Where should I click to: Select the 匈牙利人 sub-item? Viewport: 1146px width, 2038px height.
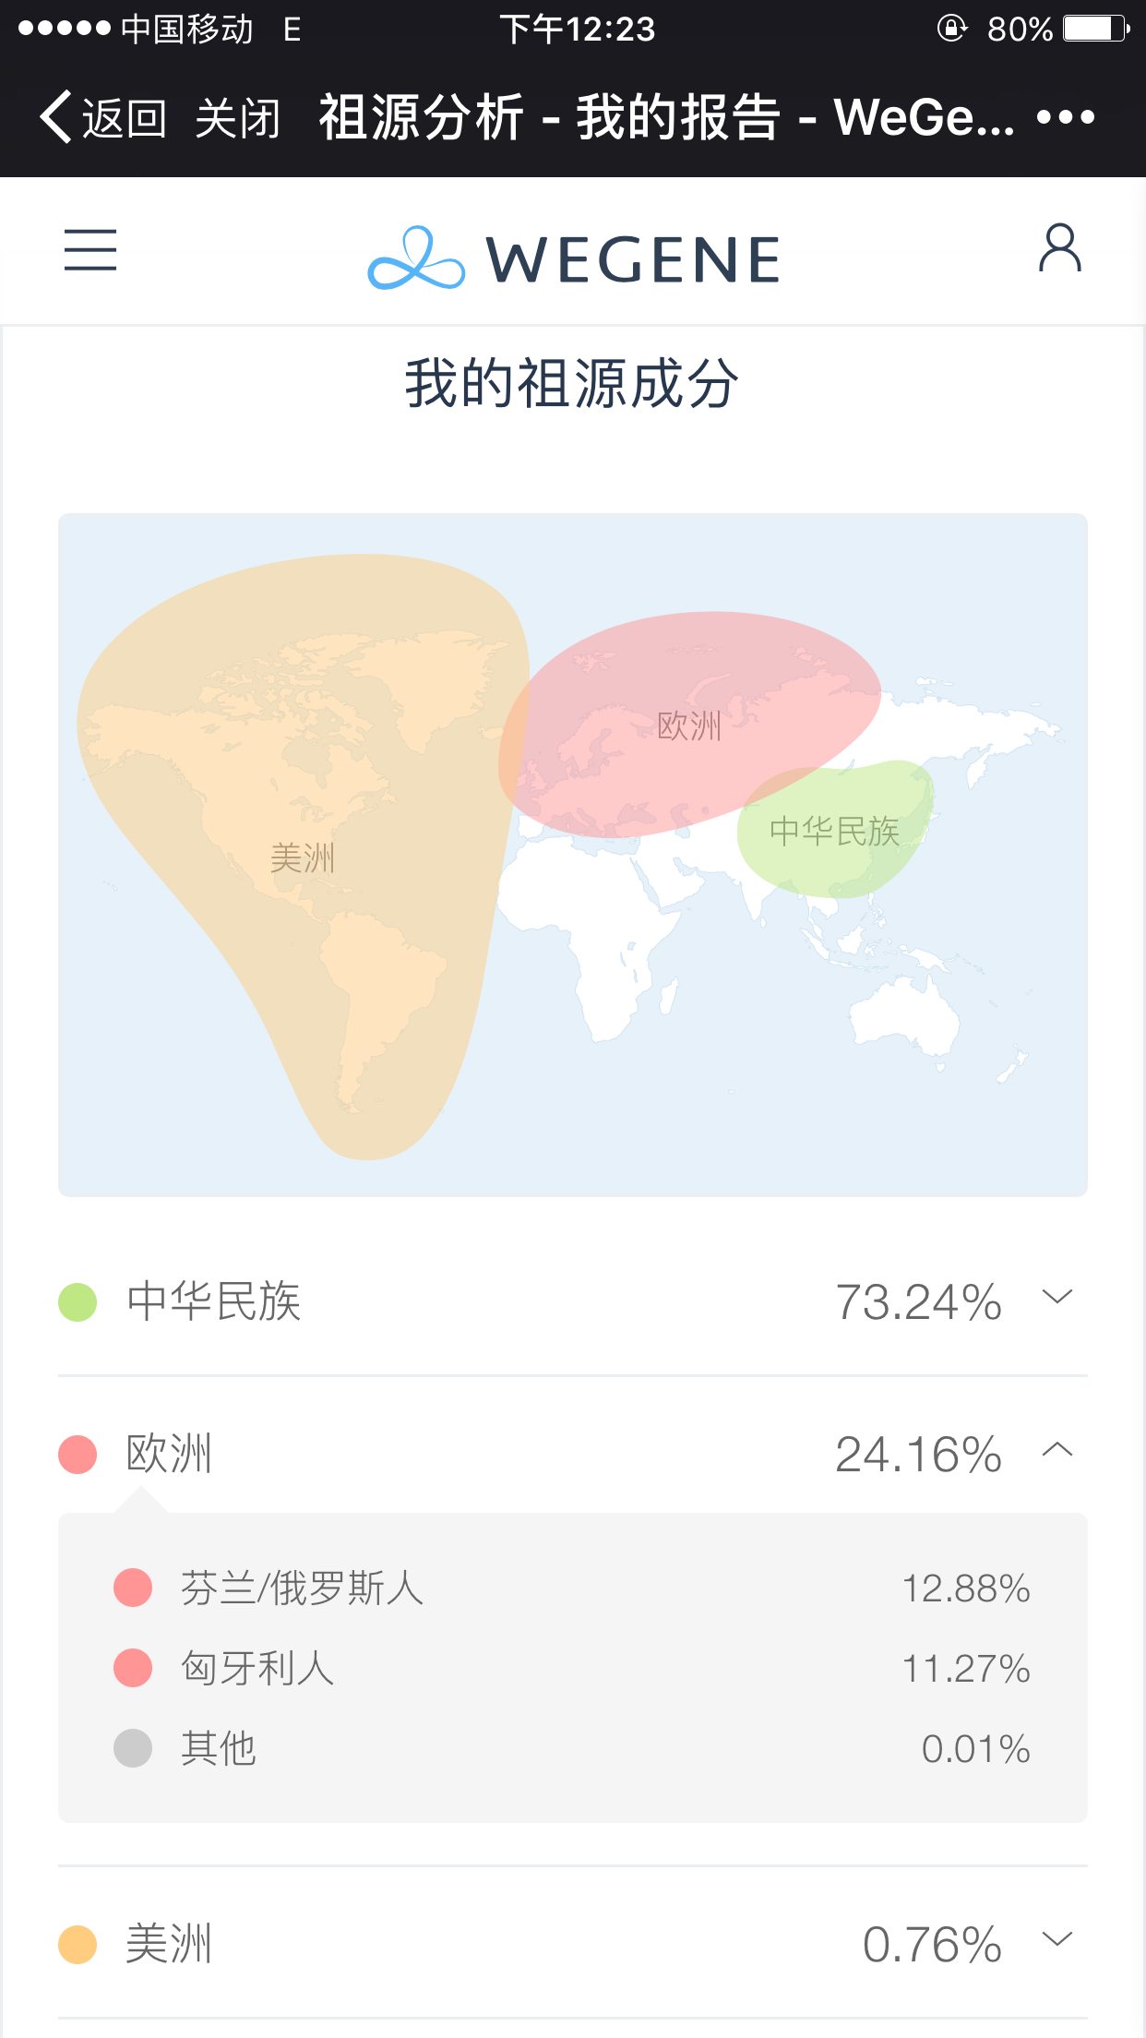257,1668
